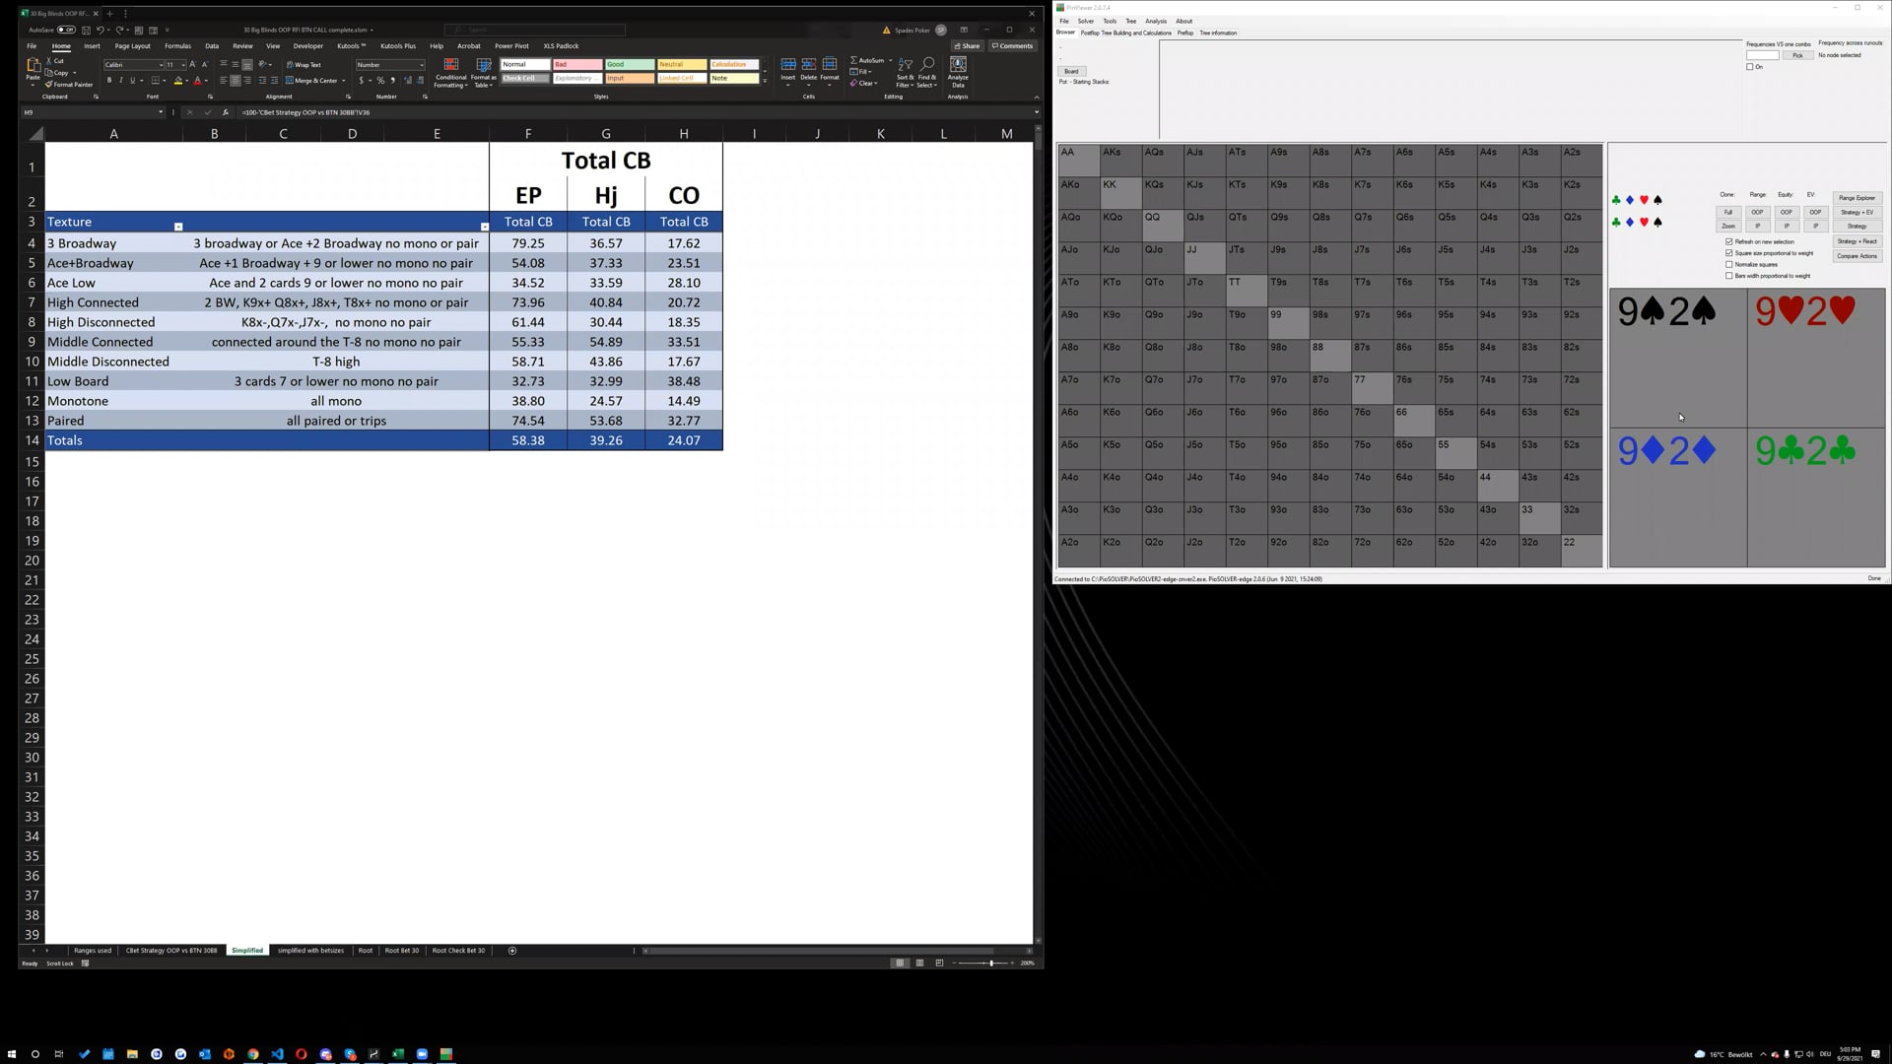
Task: Click the Range Explorer button
Action: pyautogui.click(x=1857, y=198)
